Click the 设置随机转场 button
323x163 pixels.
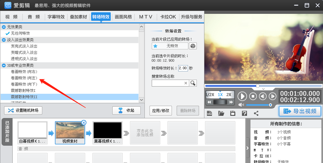tap(23, 110)
